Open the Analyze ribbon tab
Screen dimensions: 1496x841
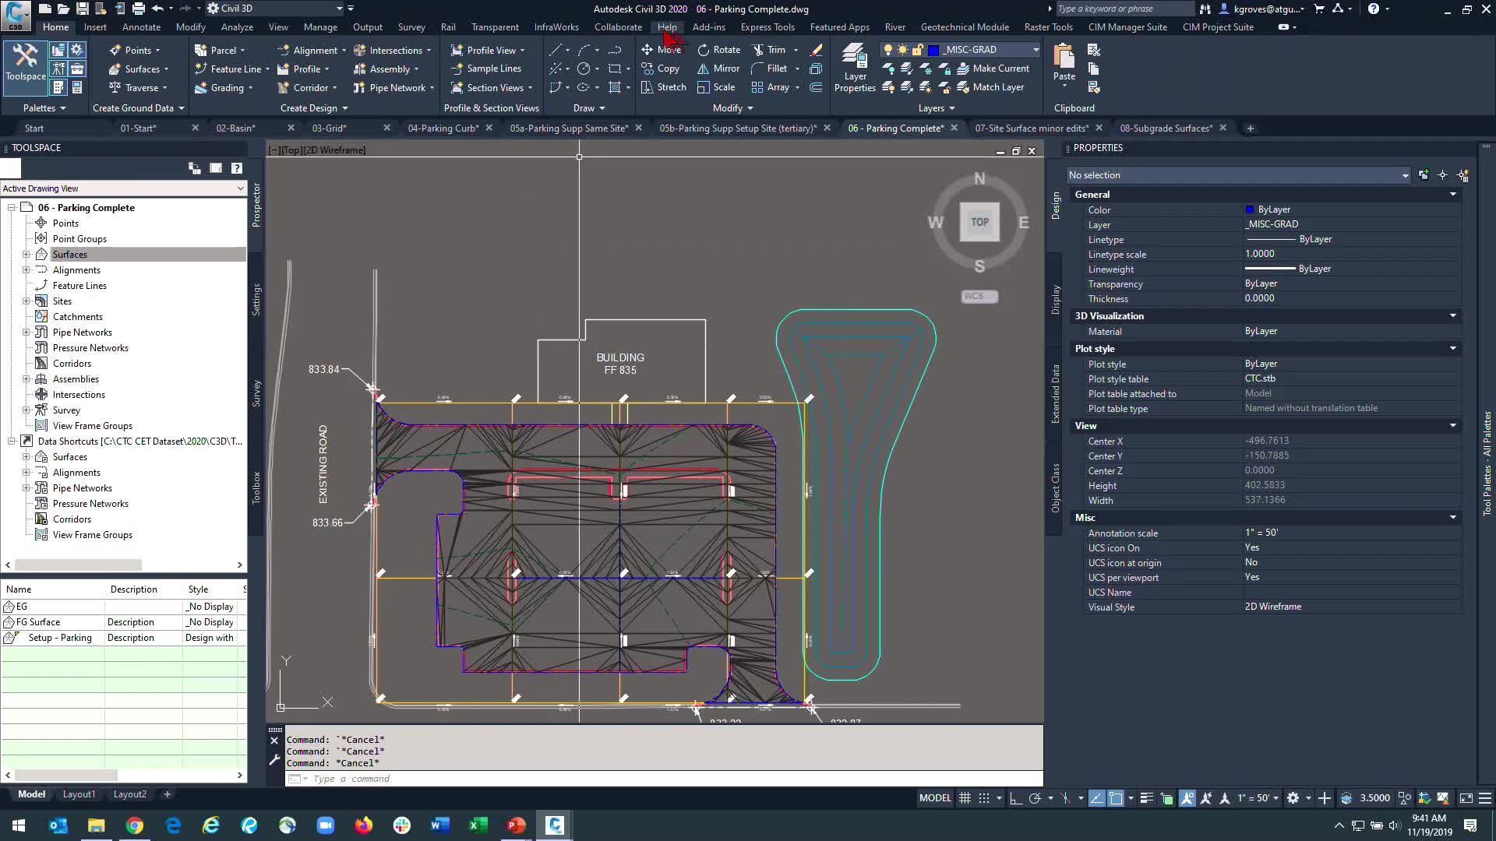pyautogui.click(x=237, y=27)
